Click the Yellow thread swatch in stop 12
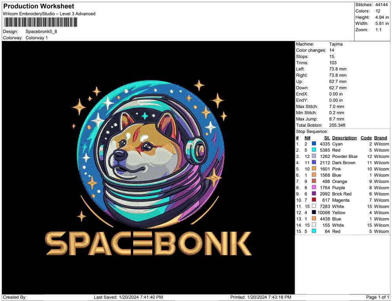Screen dimensions: 392x301 click(314, 213)
